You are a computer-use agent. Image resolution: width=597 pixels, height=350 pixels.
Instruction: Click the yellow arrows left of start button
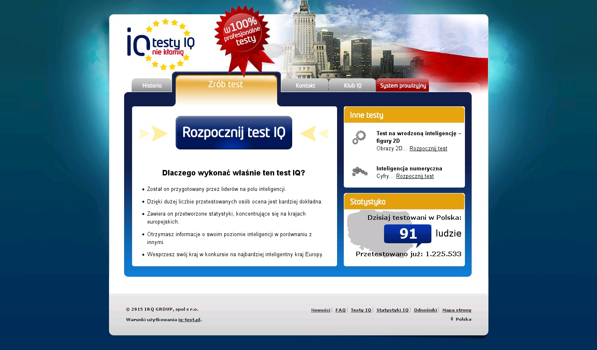pos(153,133)
